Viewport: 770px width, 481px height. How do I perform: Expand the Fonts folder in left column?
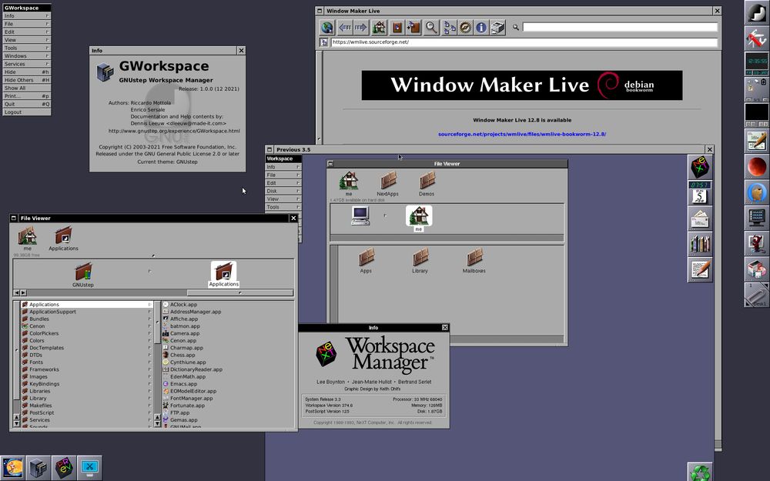pyautogui.click(x=149, y=362)
